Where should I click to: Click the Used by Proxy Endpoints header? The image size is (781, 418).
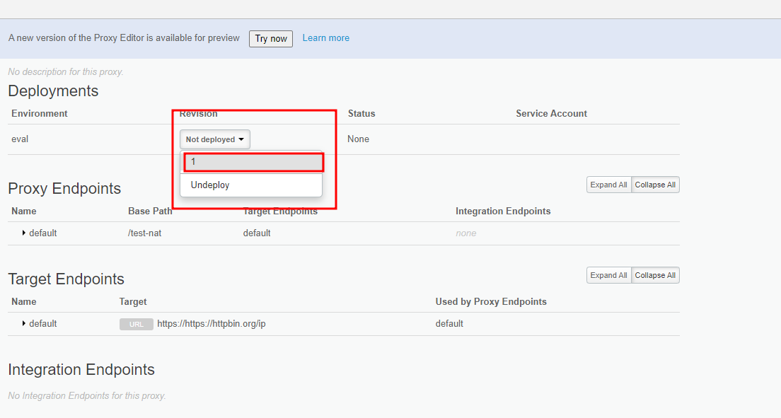pos(491,302)
